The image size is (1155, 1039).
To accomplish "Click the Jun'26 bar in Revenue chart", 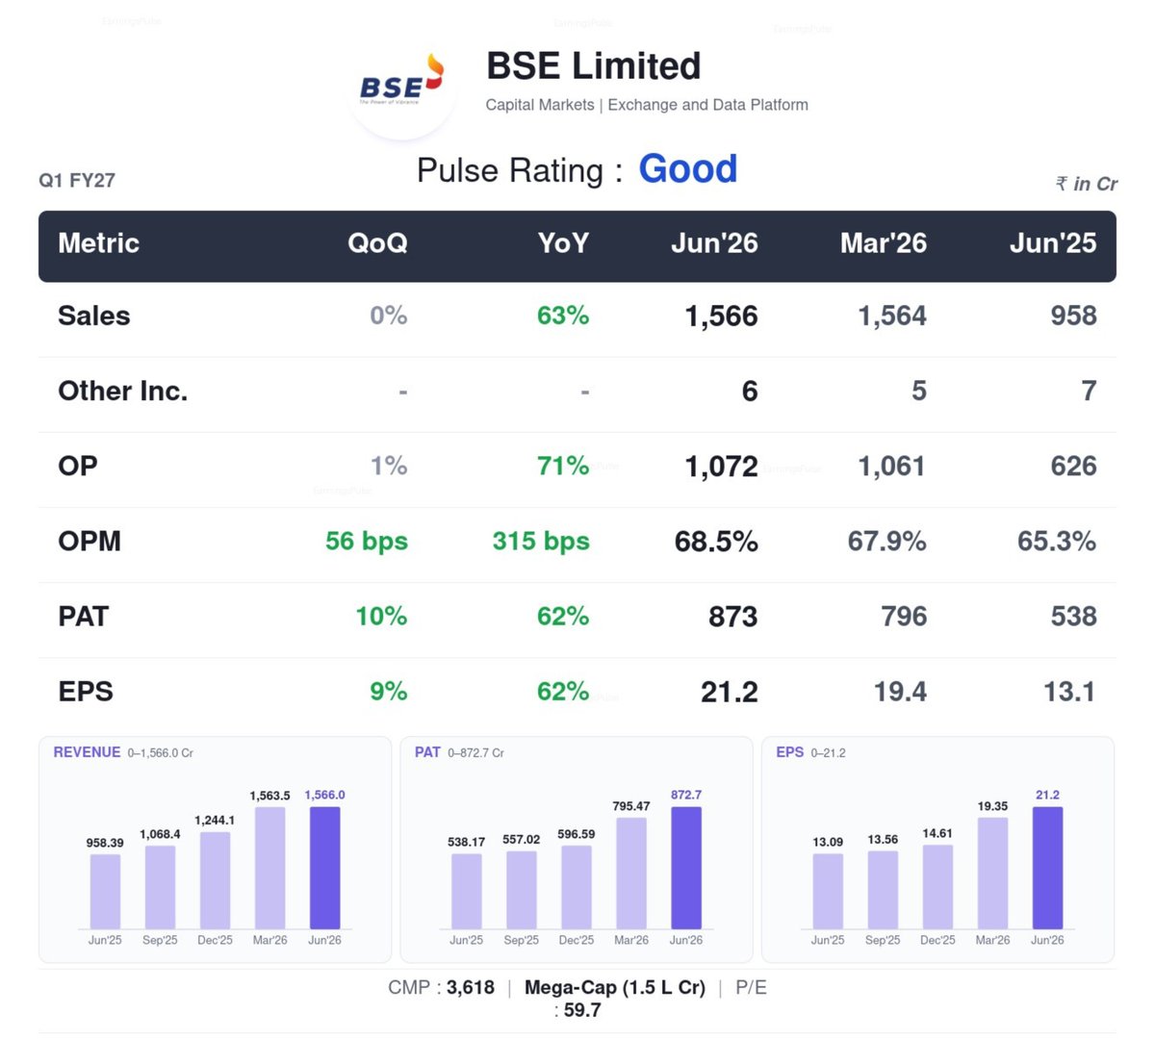I will coord(324,868).
